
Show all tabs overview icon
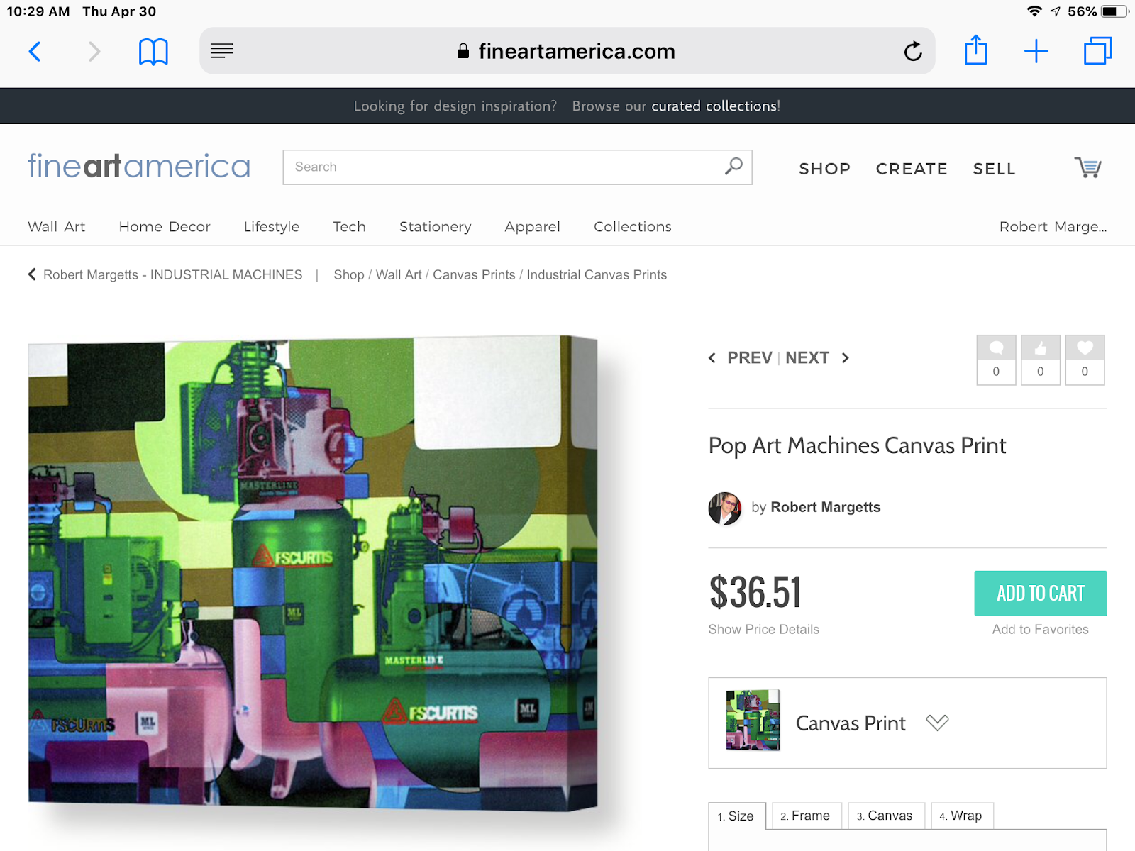tap(1097, 51)
